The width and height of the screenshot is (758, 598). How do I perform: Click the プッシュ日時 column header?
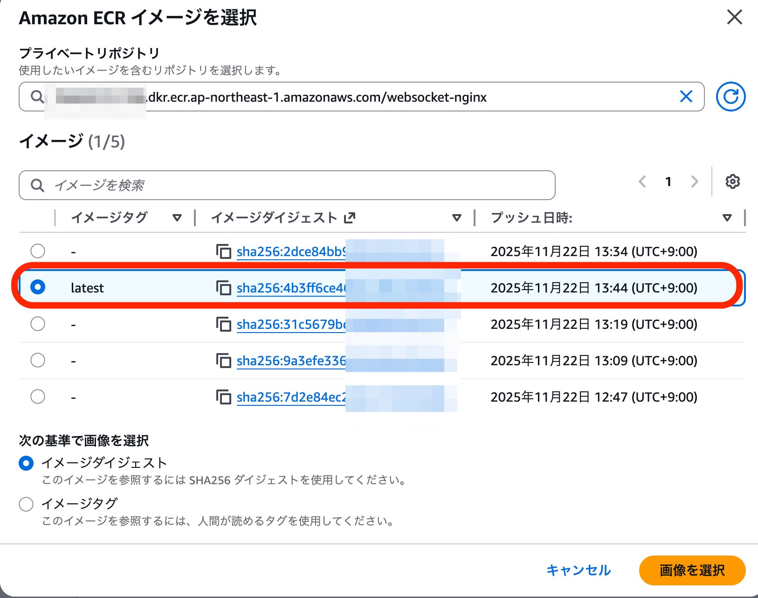pos(531,217)
